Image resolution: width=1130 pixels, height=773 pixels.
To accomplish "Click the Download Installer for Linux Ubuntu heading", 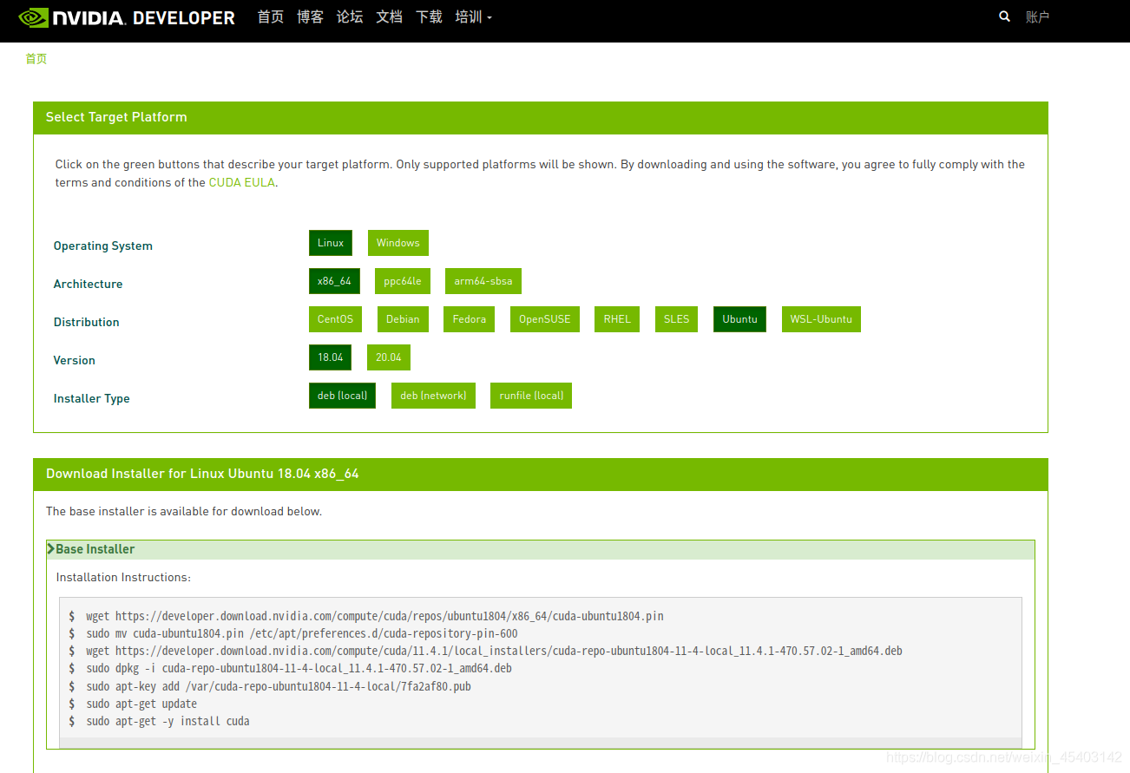I will [x=540, y=474].
